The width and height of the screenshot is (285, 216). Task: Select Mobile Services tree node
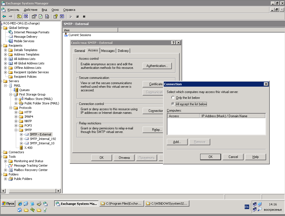tap(24, 41)
